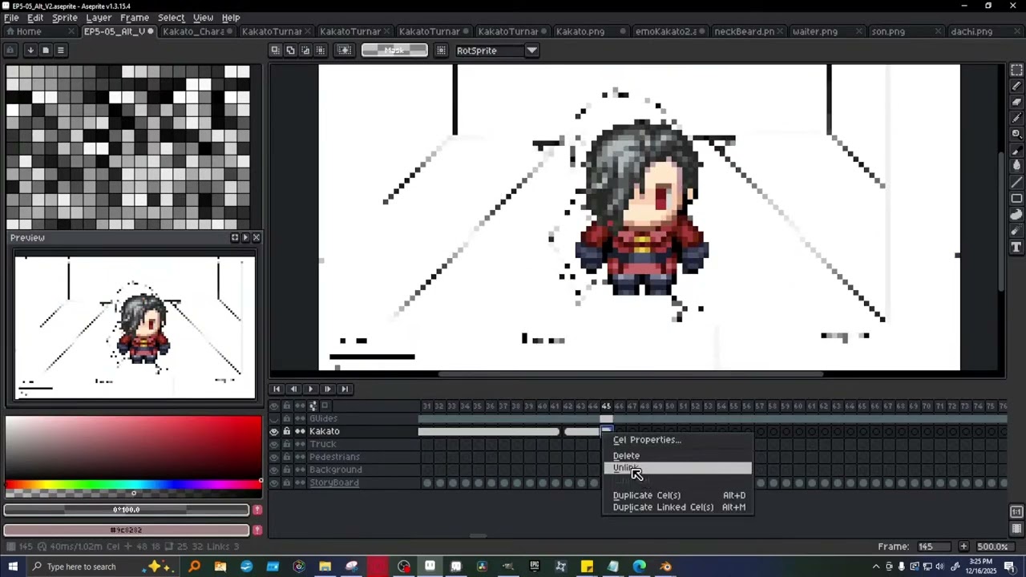Select the Rectangular Marquee tool

(1016, 71)
